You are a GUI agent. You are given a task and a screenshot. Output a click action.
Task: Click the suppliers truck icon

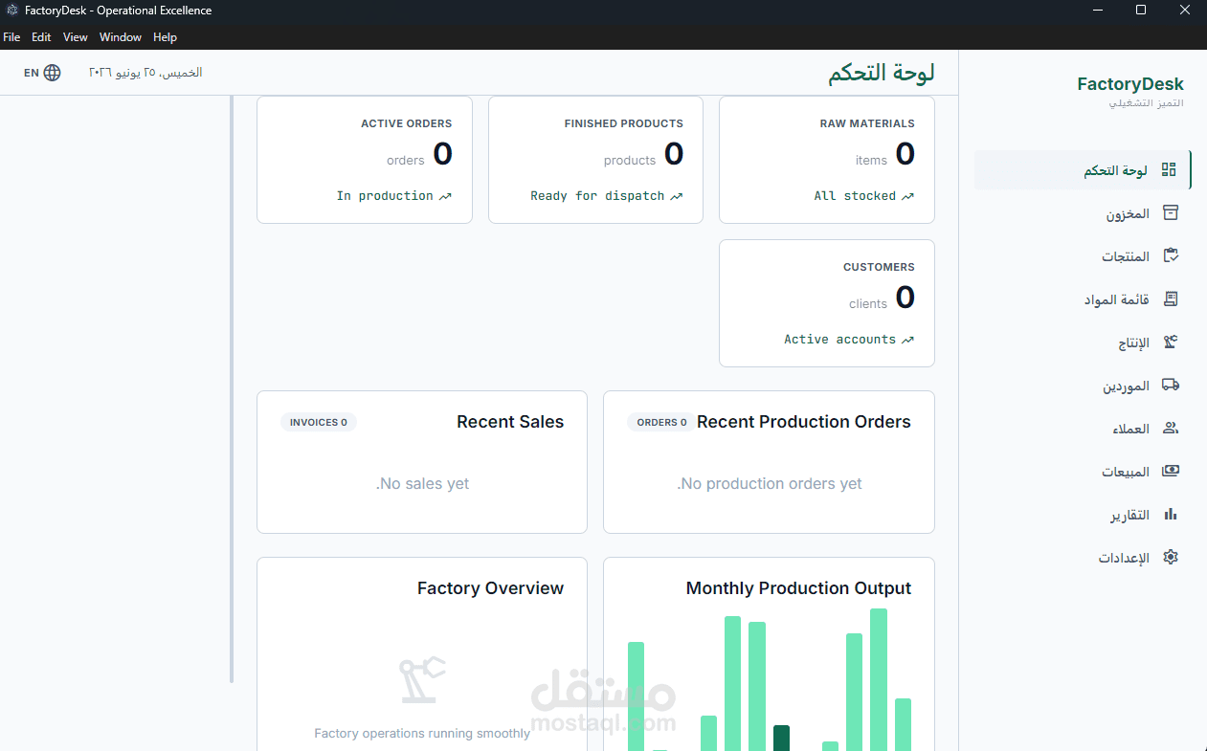1170,385
